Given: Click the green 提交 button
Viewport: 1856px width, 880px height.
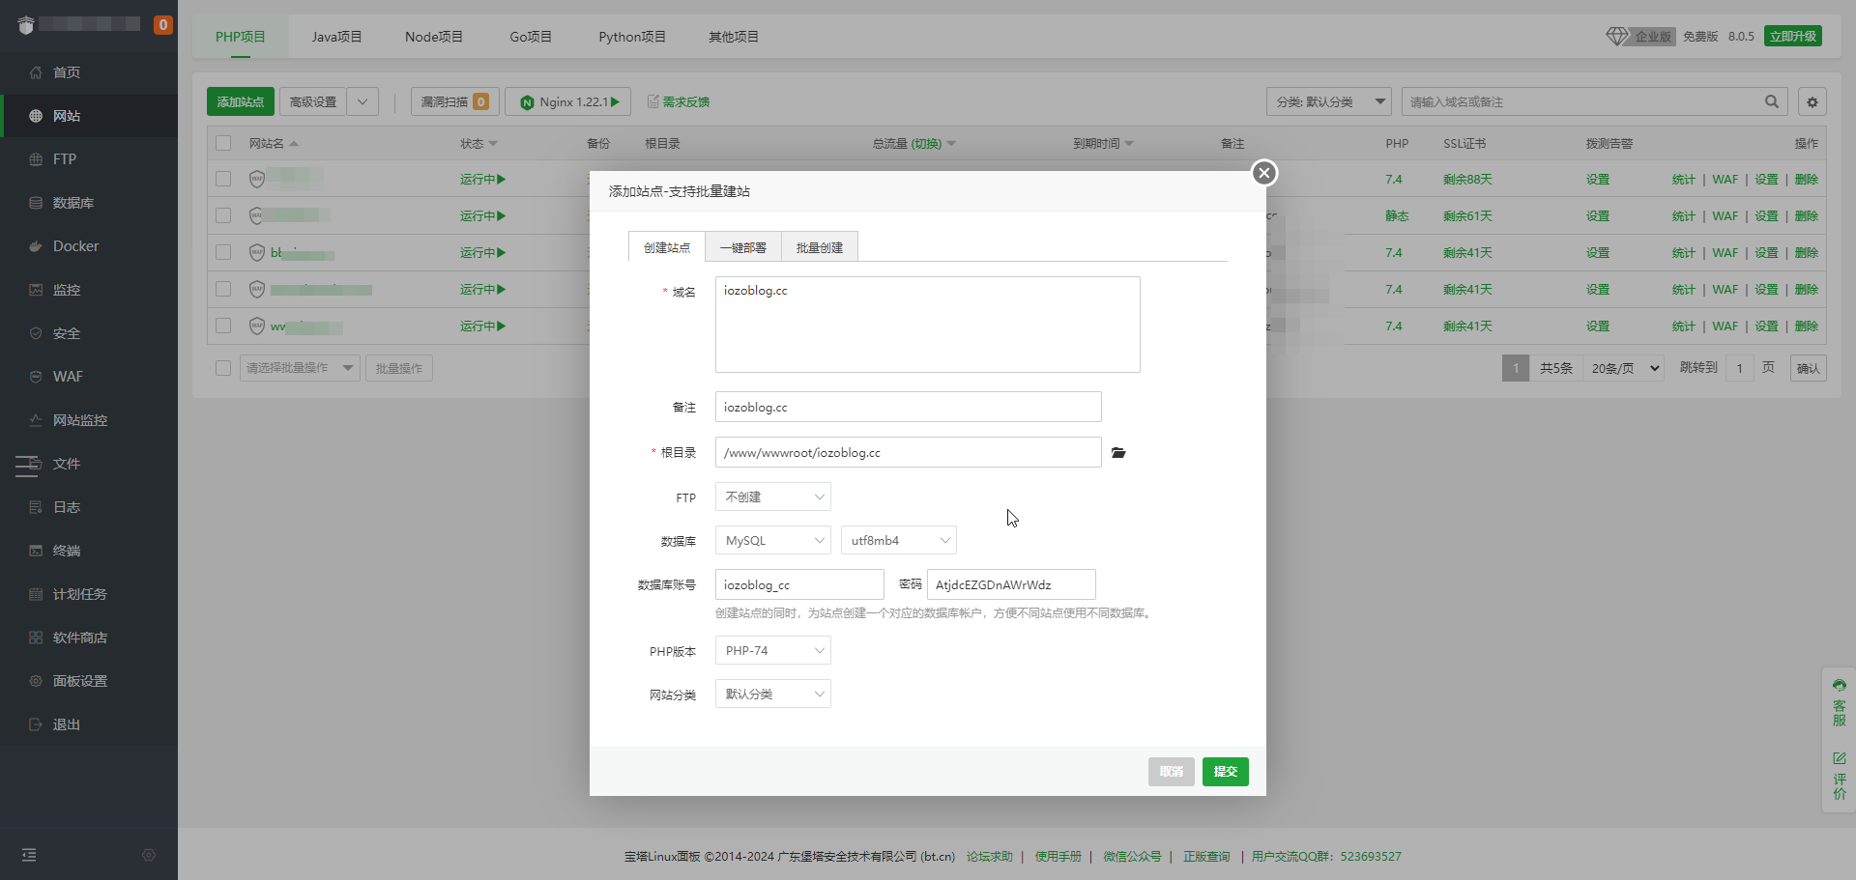Looking at the screenshot, I should point(1225,772).
